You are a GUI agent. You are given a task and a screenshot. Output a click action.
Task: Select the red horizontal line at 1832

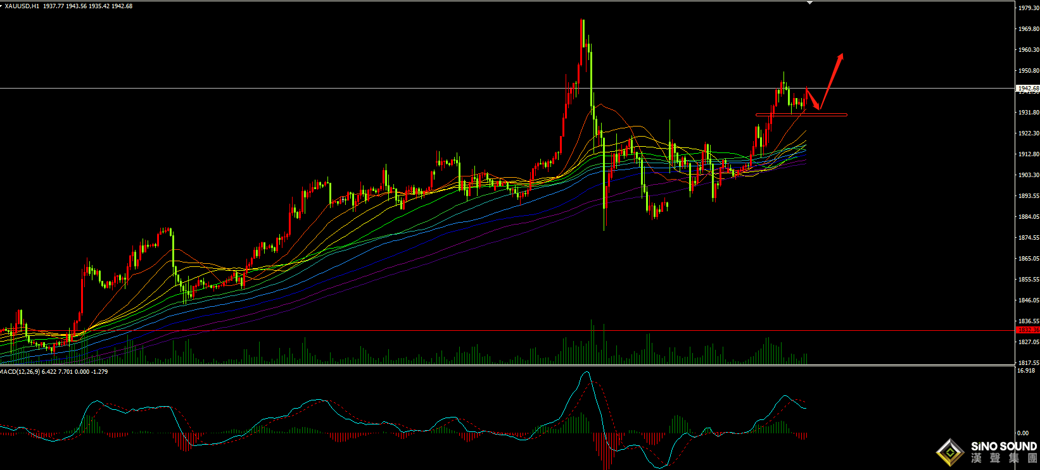tap(507, 330)
